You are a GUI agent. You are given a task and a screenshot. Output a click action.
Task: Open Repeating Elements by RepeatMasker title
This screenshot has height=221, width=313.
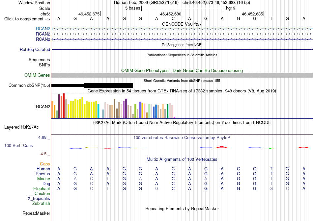[x=182, y=209]
